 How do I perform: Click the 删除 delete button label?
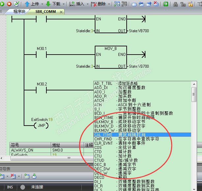click(x=102, y=4)
